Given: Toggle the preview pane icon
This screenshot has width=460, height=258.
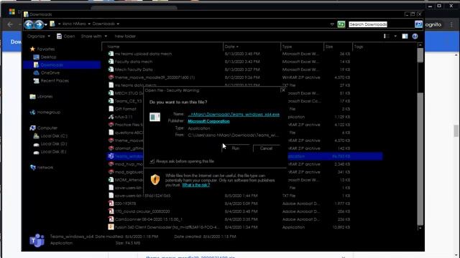Looking at the screenshot, I should pyautogui.click(x=405, y=37).
